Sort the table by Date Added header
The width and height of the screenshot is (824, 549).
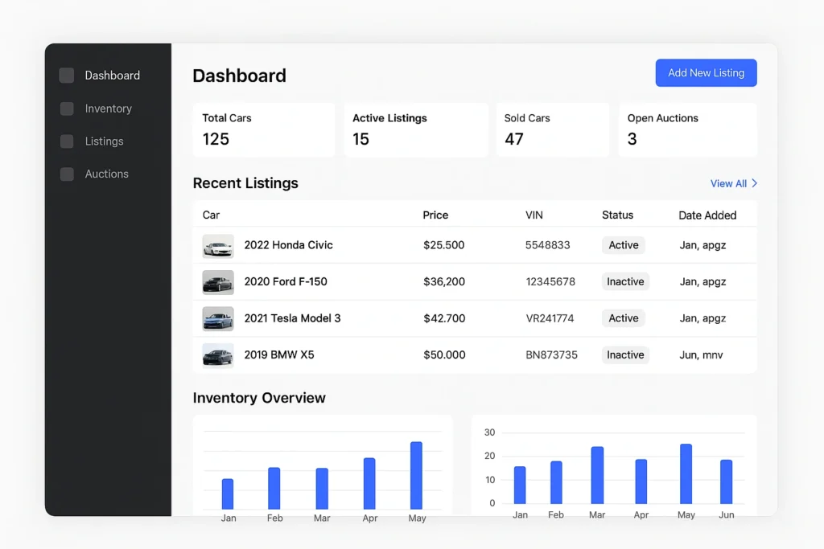[707, 215]
